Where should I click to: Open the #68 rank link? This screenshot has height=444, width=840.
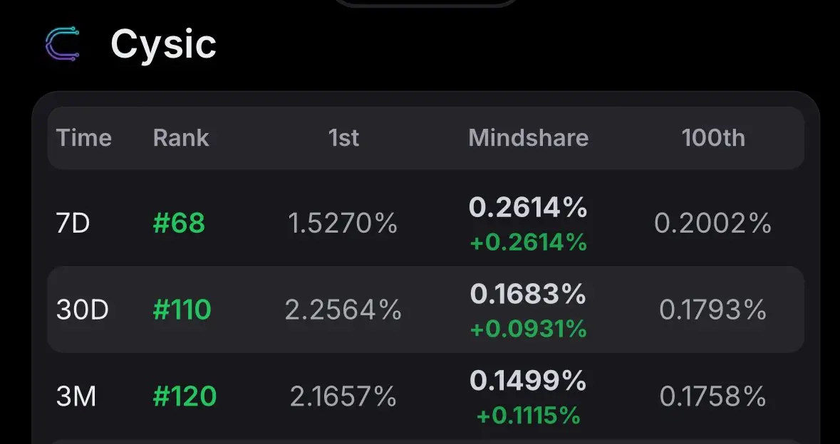(179, 223)
